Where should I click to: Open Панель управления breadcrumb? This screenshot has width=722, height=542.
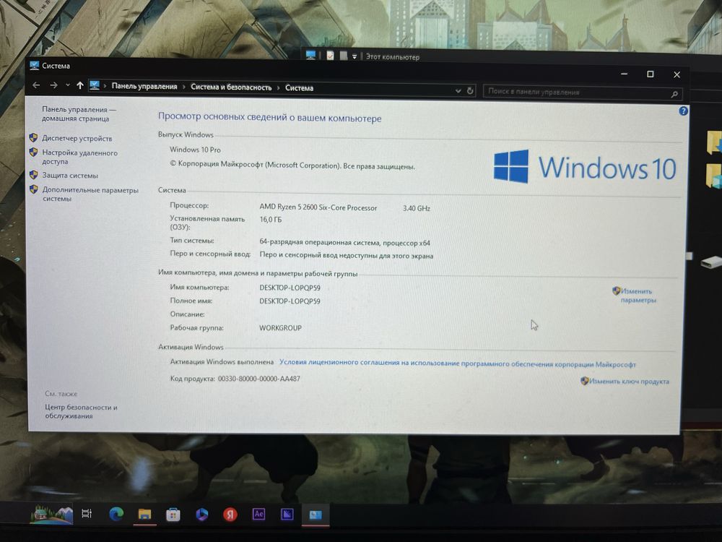tap(144, 86)
